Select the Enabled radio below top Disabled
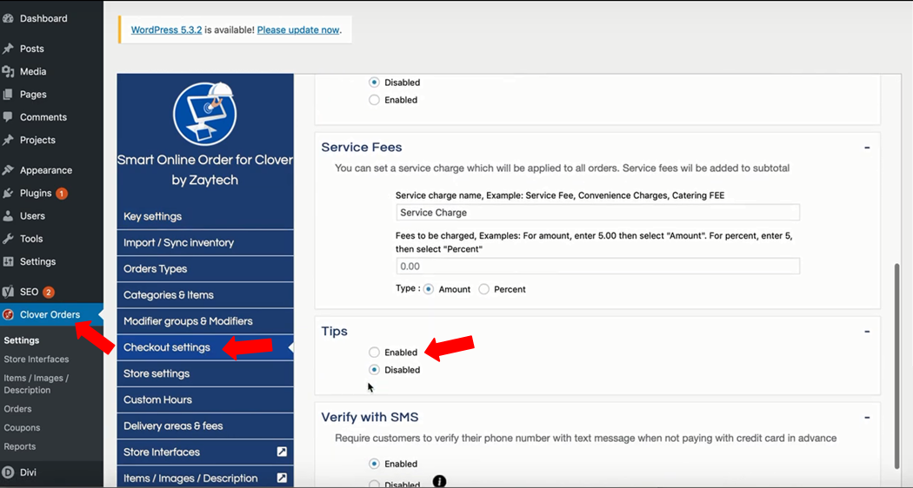The height and width of the screenshot is (488, 913). [375, 100]
